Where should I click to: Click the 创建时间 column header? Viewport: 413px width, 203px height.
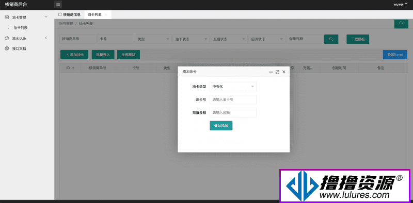click(339, 68)
